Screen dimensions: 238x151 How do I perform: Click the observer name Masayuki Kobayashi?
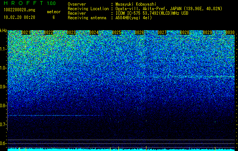pyautogui.click(x=136, y=4)
